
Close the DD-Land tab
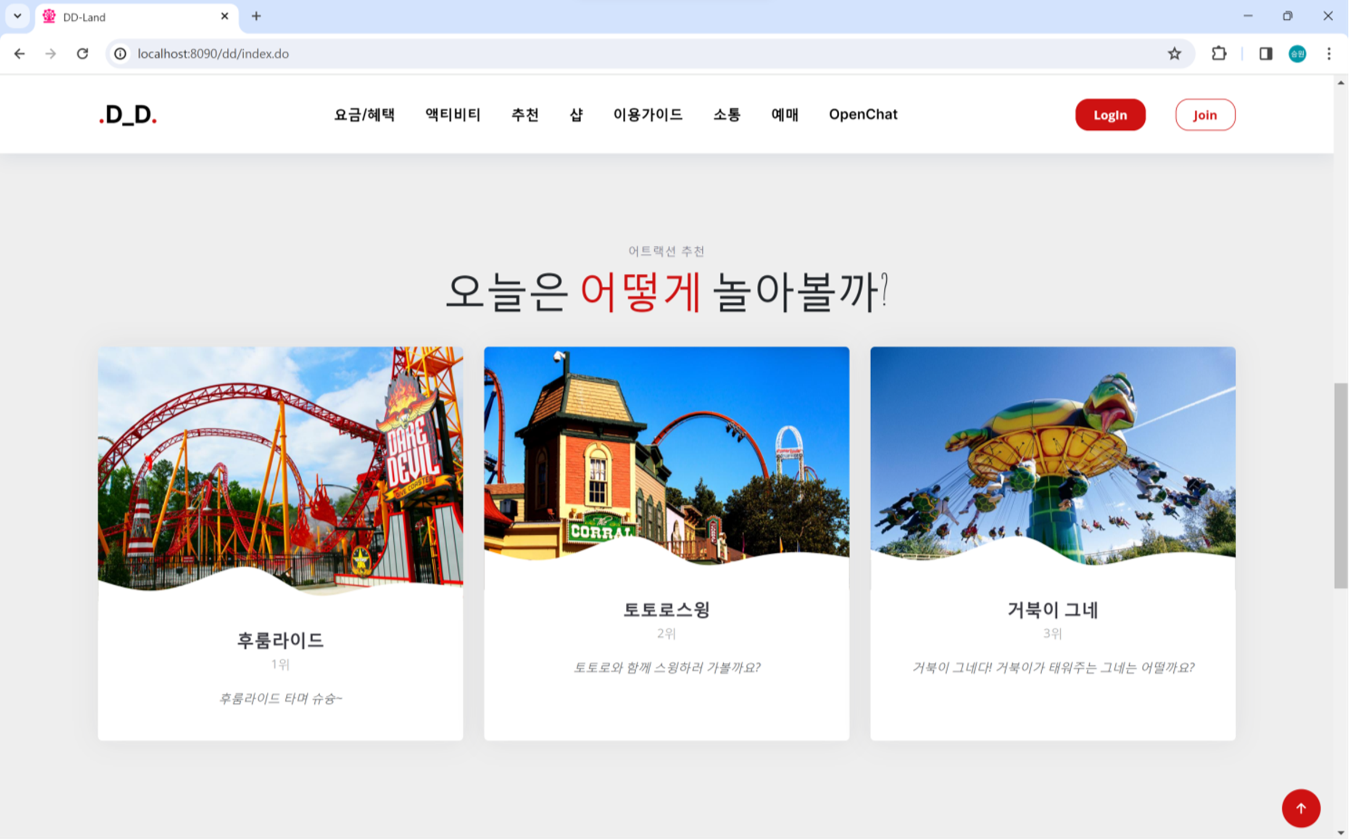(x=224, y=16)
